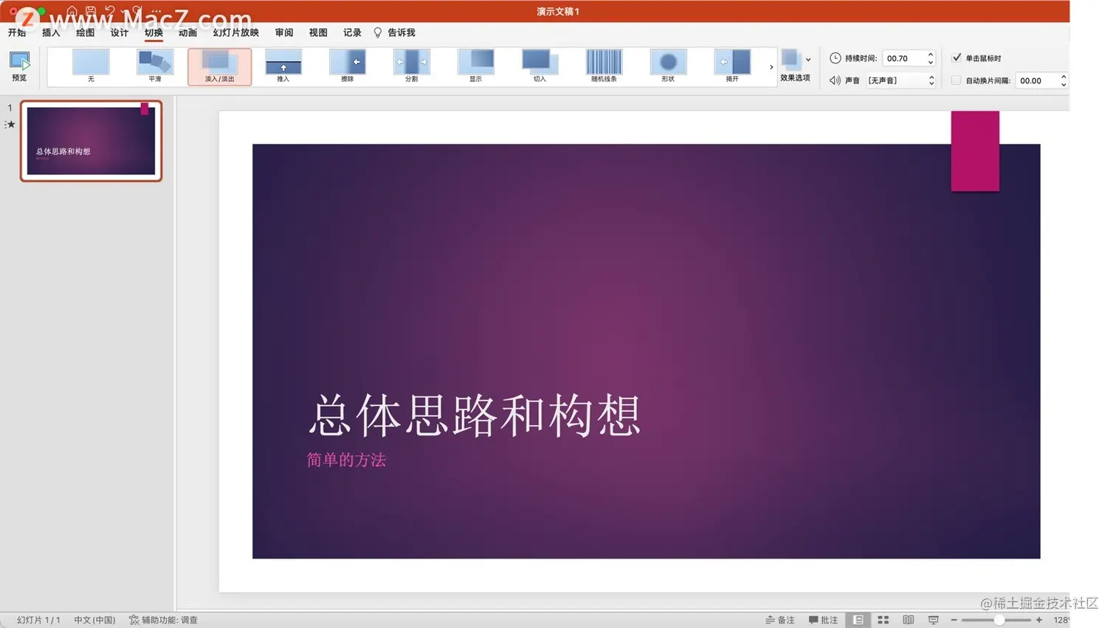The width and height of the screenshot is (1116, 628).
Task: Click the subtitle 简单的方法 on the slide
Action: click(346, 460)
